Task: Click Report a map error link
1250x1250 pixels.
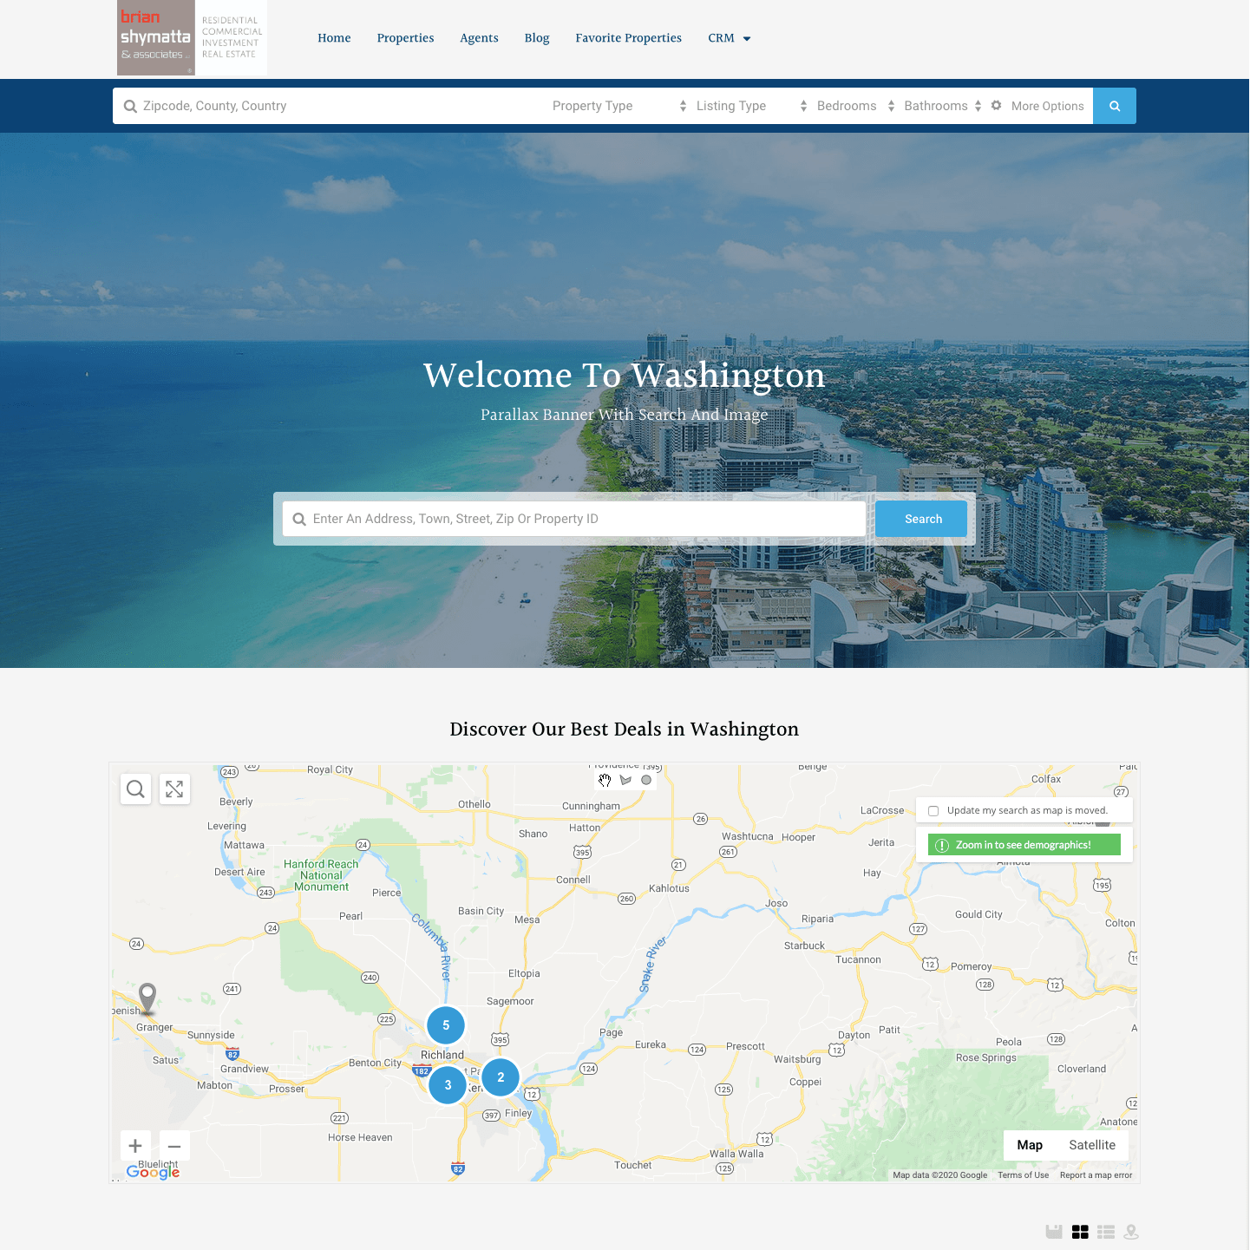Action: point(1096,1175)
